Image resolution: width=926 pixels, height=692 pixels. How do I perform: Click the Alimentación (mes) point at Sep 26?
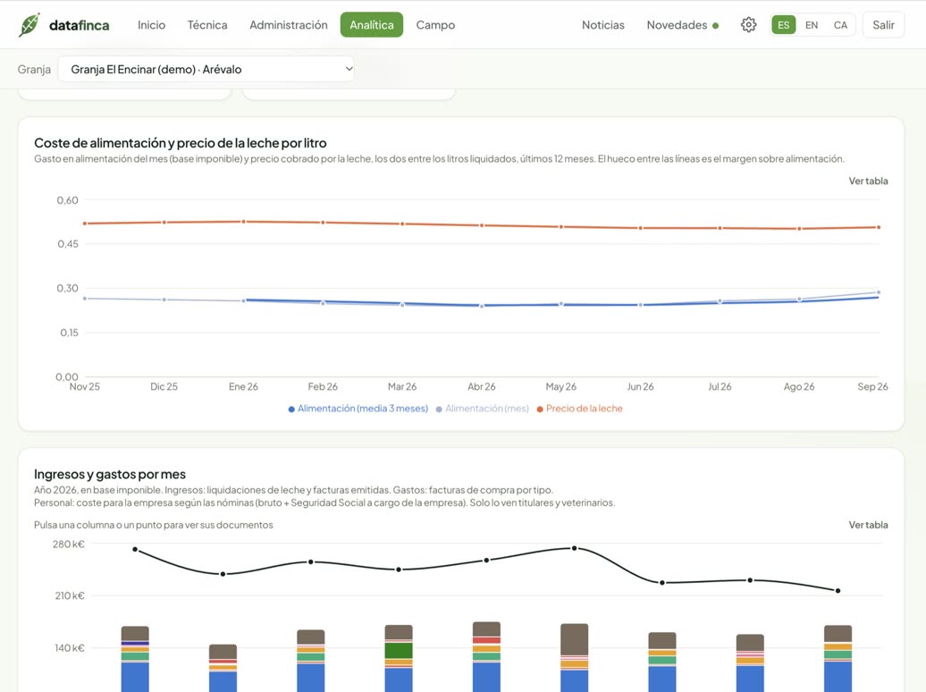tap(879, 292)
